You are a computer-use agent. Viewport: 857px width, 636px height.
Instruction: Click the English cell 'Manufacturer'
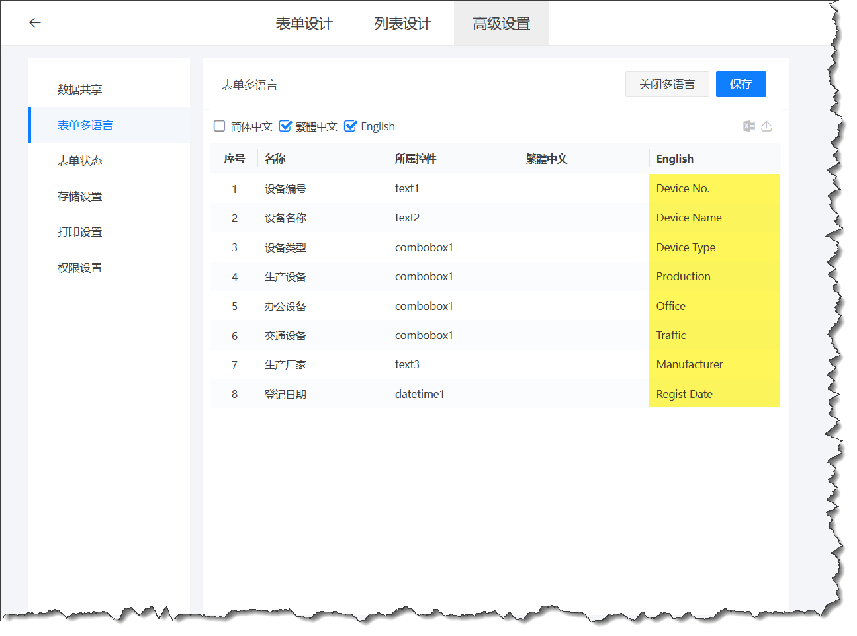point(713,364)
